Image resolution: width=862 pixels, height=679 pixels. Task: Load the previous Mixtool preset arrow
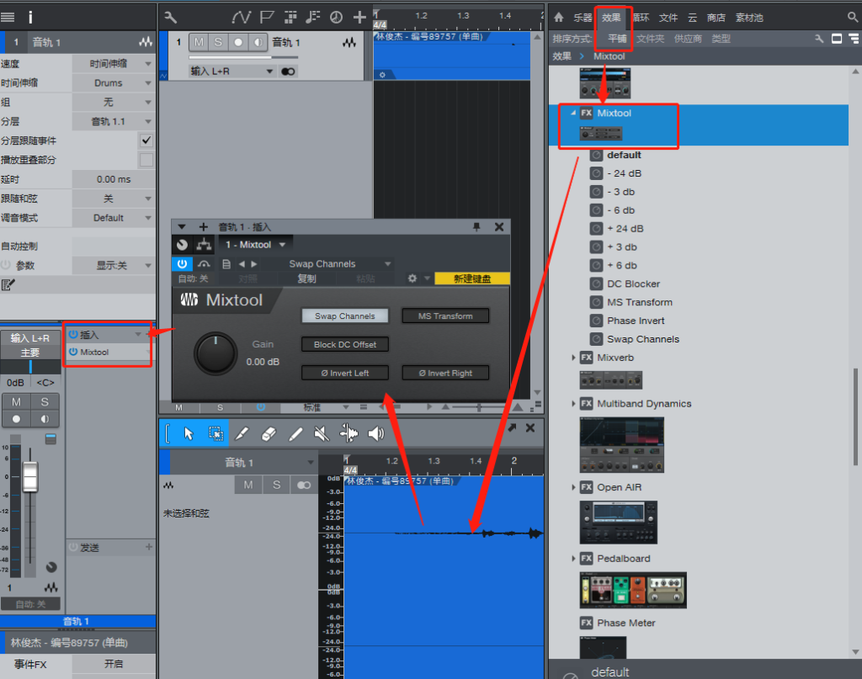(x=242, y=264)
